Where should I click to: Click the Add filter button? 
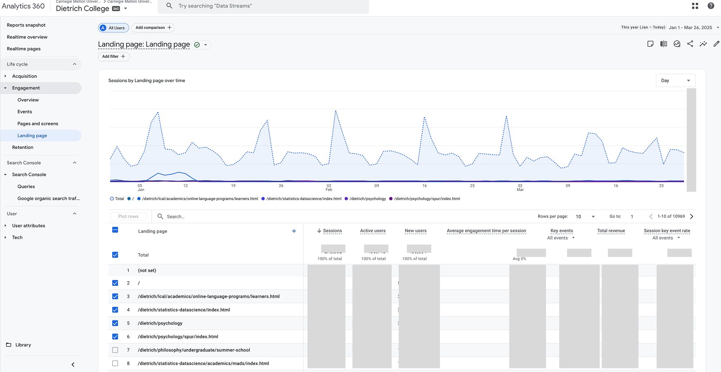click(x=113, y=57)
